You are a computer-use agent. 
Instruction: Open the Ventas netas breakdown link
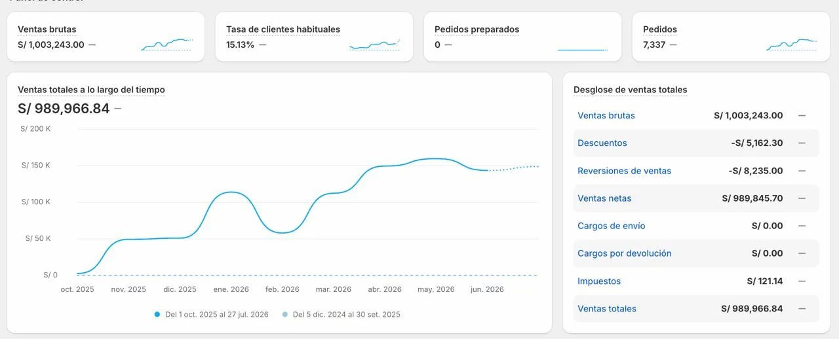pyautogui.click(x=604, y=198)
